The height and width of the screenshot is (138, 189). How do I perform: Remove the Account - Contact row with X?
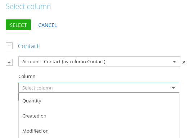point(184,62)
